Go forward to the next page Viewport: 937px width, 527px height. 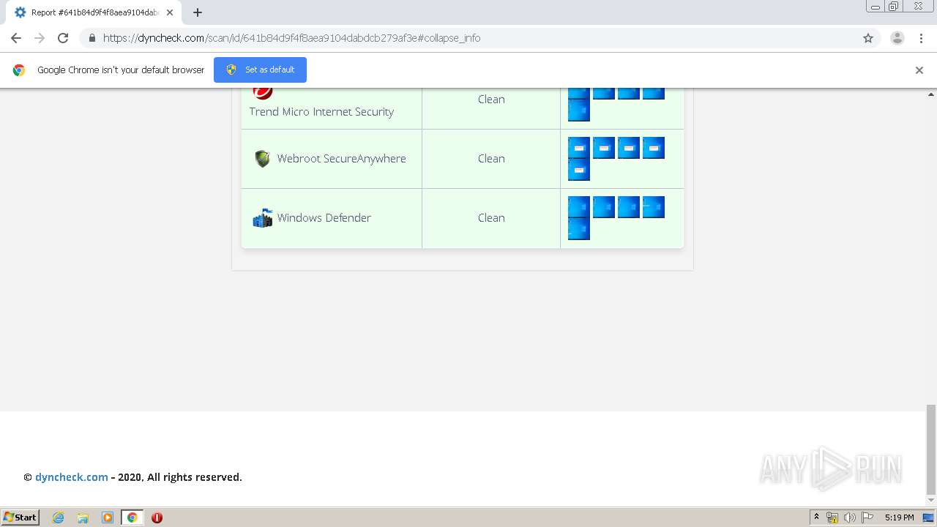(x=40, y=38)
